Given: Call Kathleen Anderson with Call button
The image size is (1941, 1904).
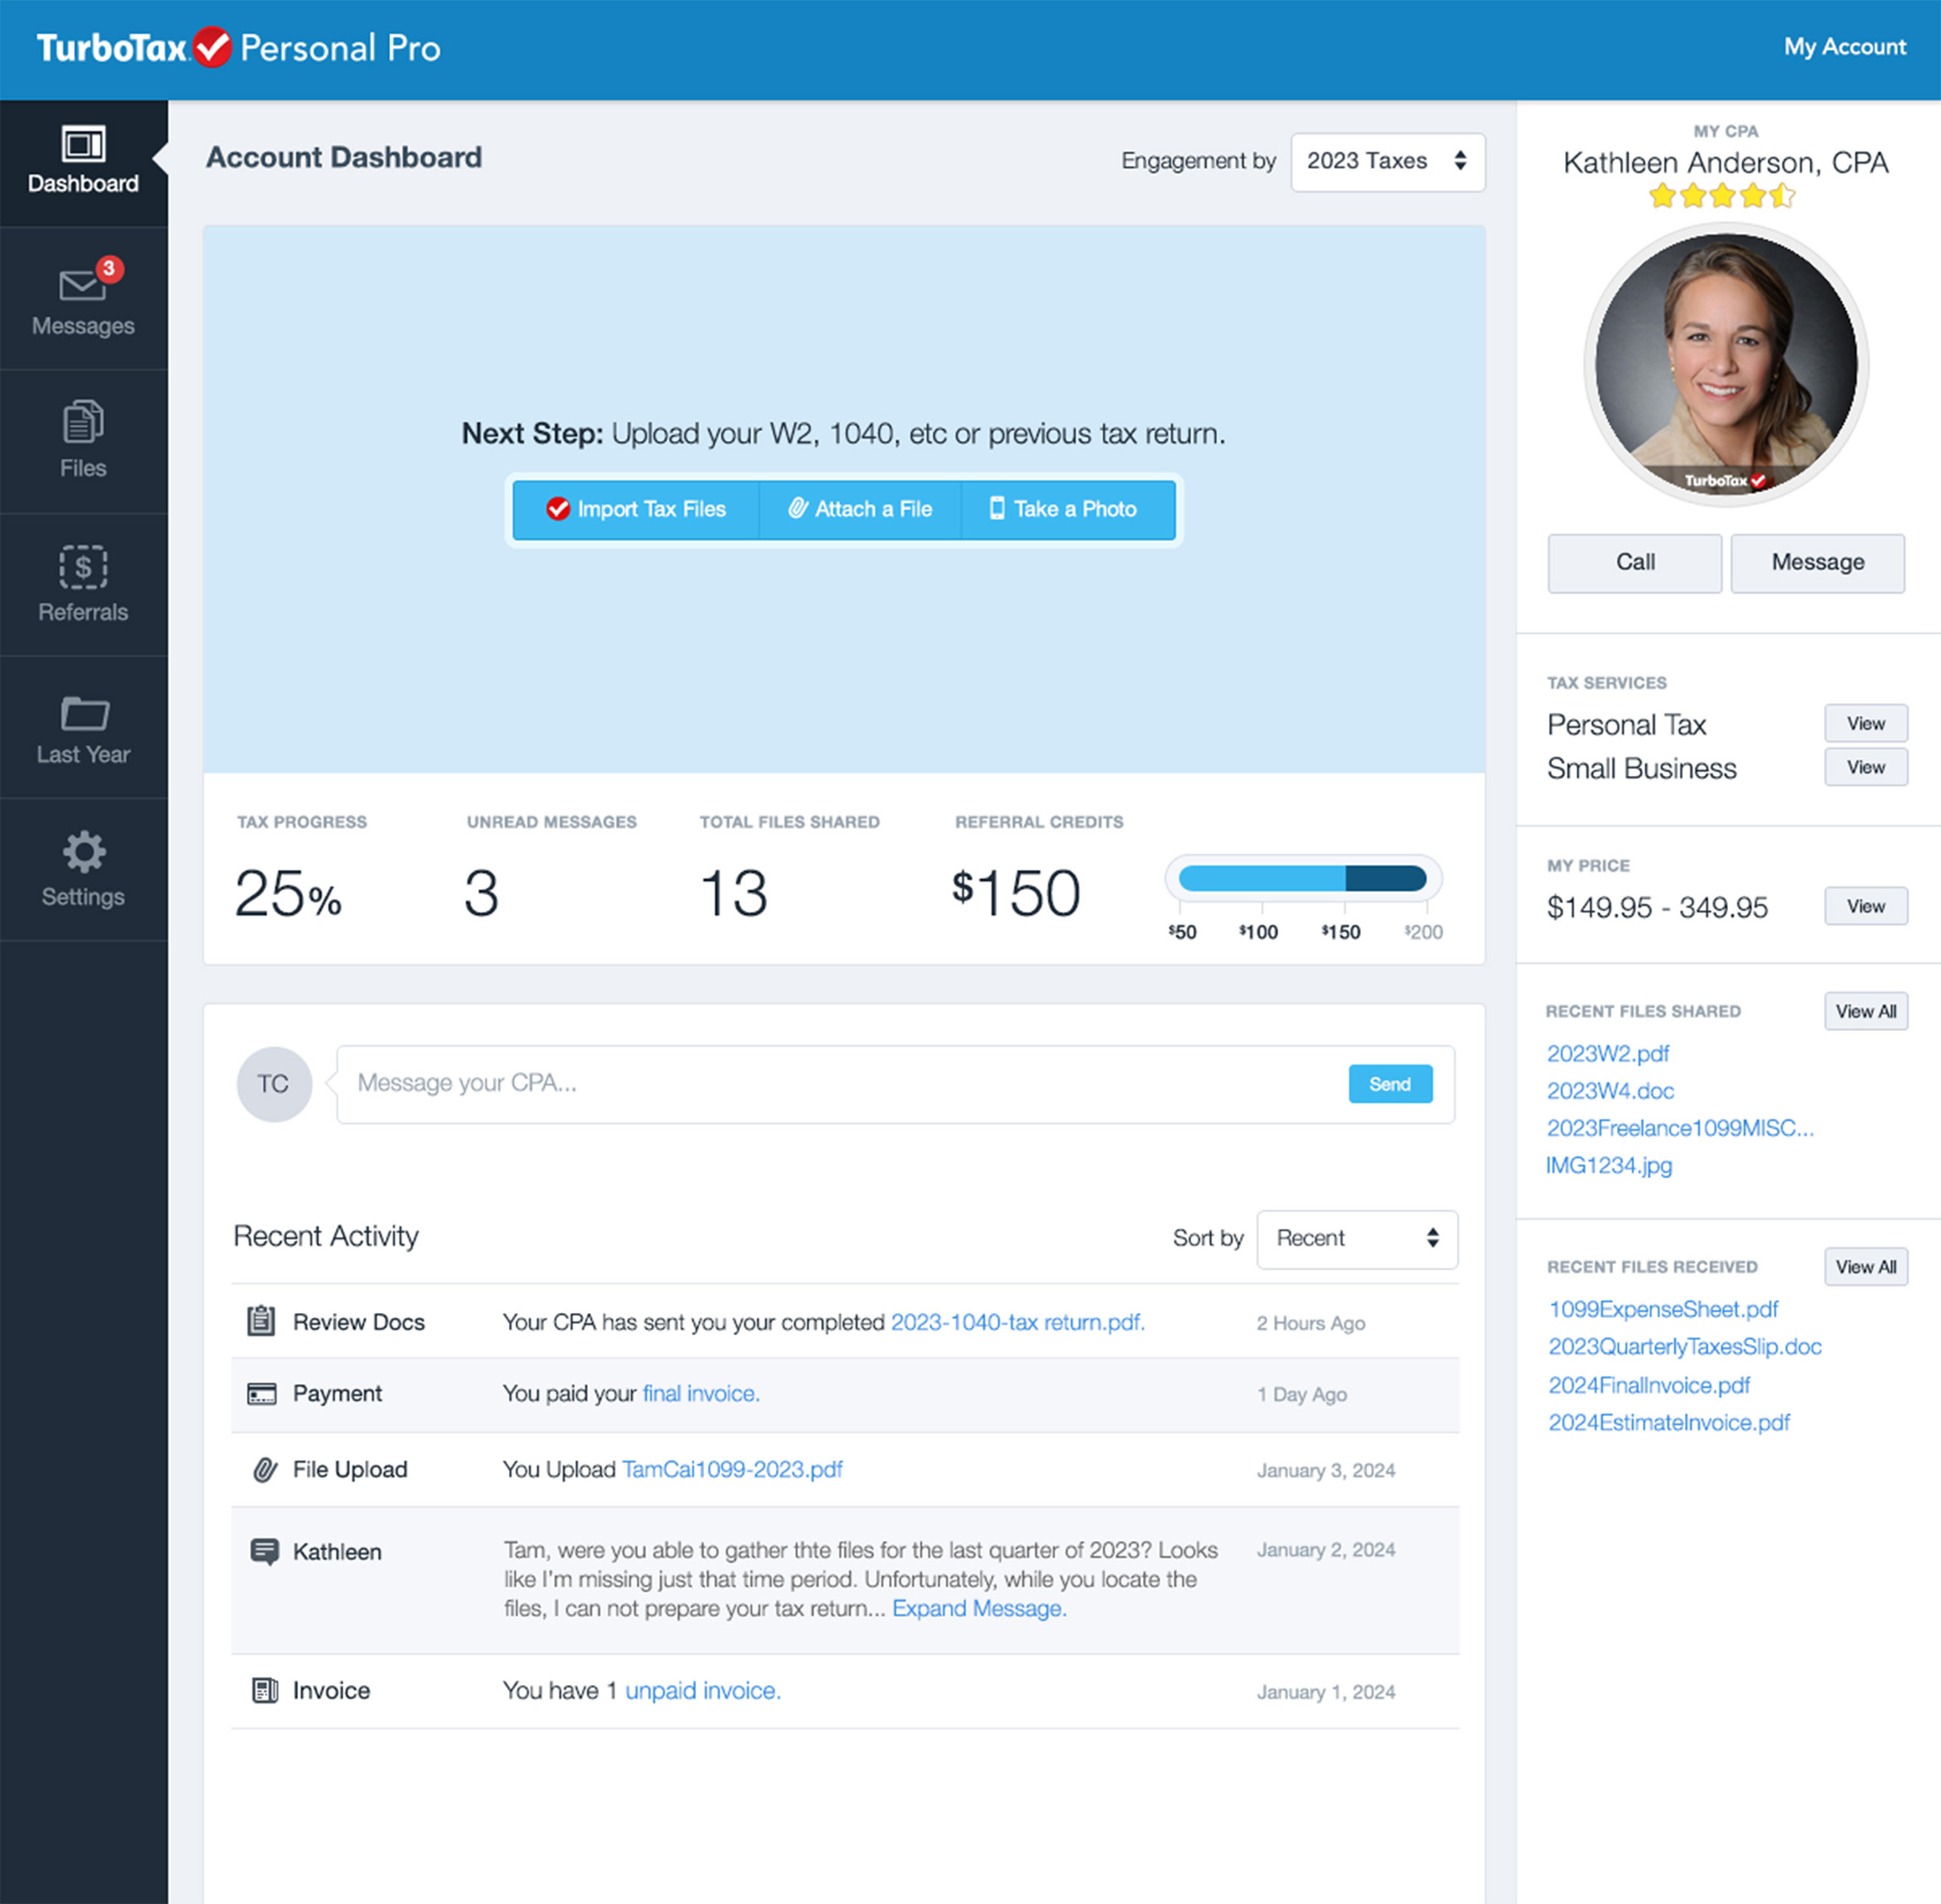Looking at the screenshot, I should tap(1634, 562).
